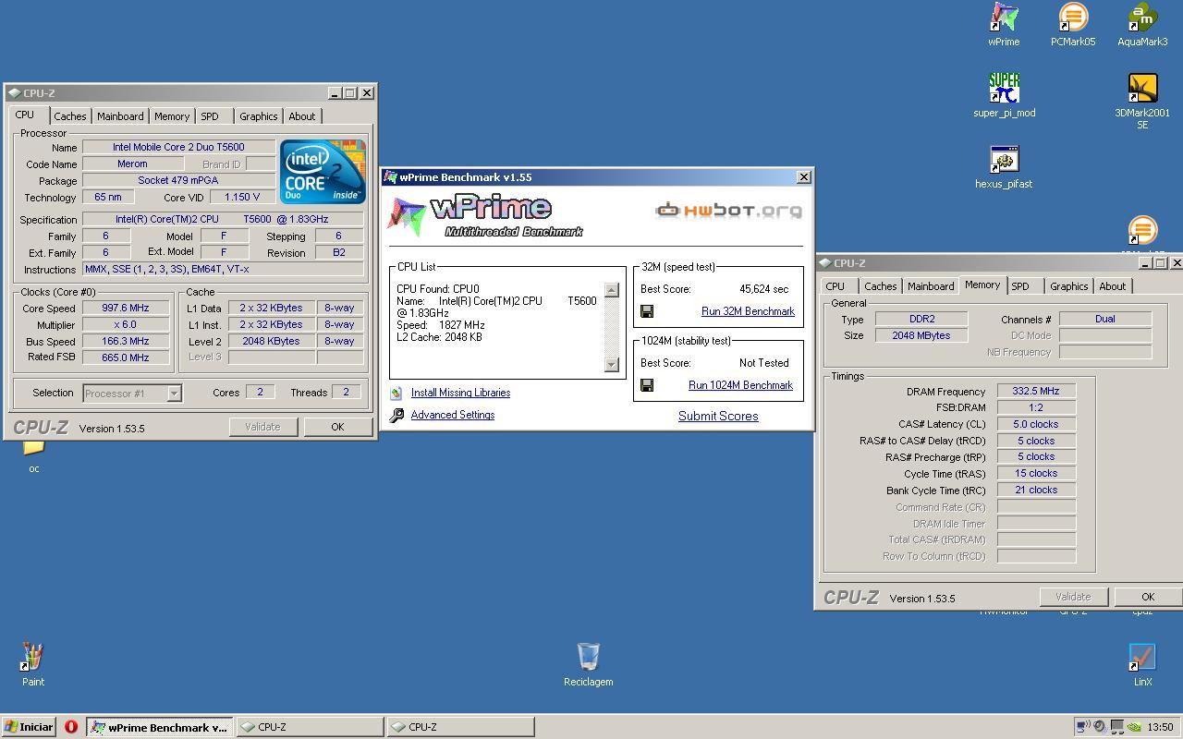Image resolution: width=1183 pixels, height=739 pixels.
Task: Open the volume speaker tray icon
Action: point(1100,727)
